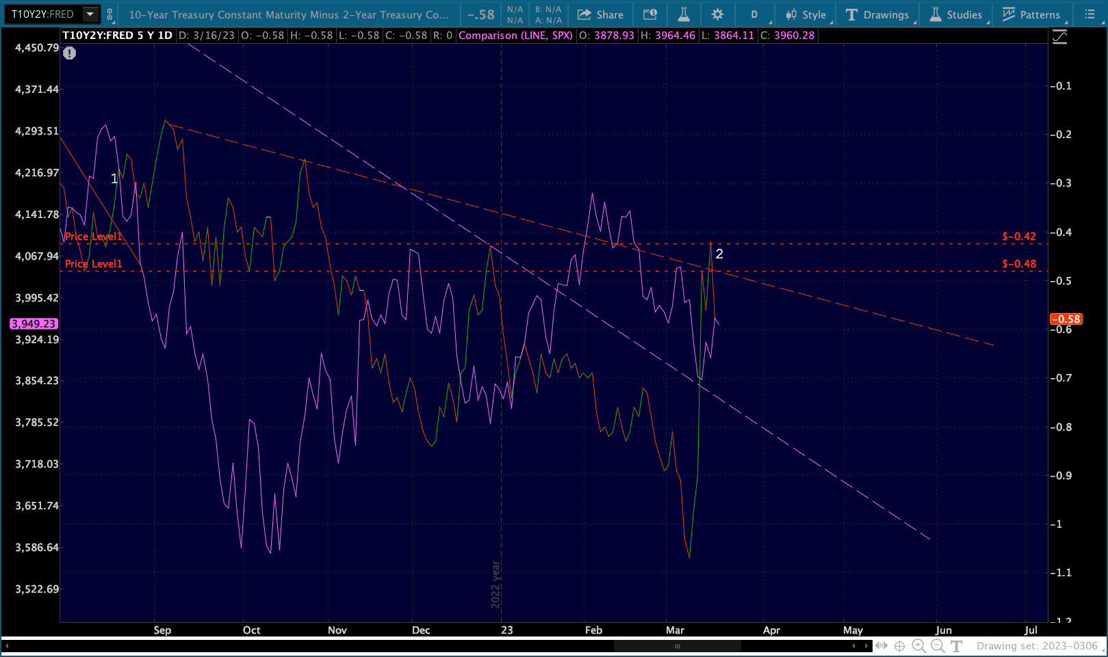This screenshot has height=657, width=1108.
Task: Click the exclamation warning icon on chart
Action: [70, 53]
